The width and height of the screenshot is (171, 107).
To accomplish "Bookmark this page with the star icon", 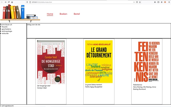I will pyautogui.click(x=140, y=2).
